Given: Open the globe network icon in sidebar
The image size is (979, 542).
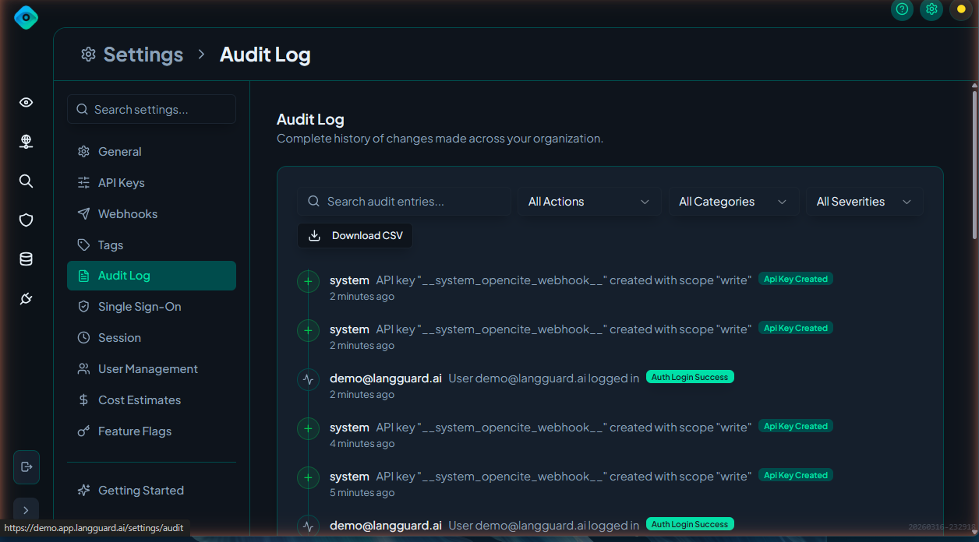Looking at the screenshot, I should tap(26, 142).
